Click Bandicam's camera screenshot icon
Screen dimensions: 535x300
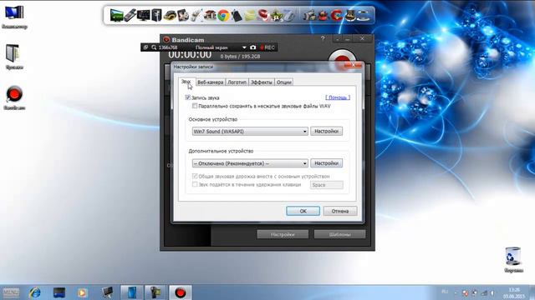(x=252, y=47)
